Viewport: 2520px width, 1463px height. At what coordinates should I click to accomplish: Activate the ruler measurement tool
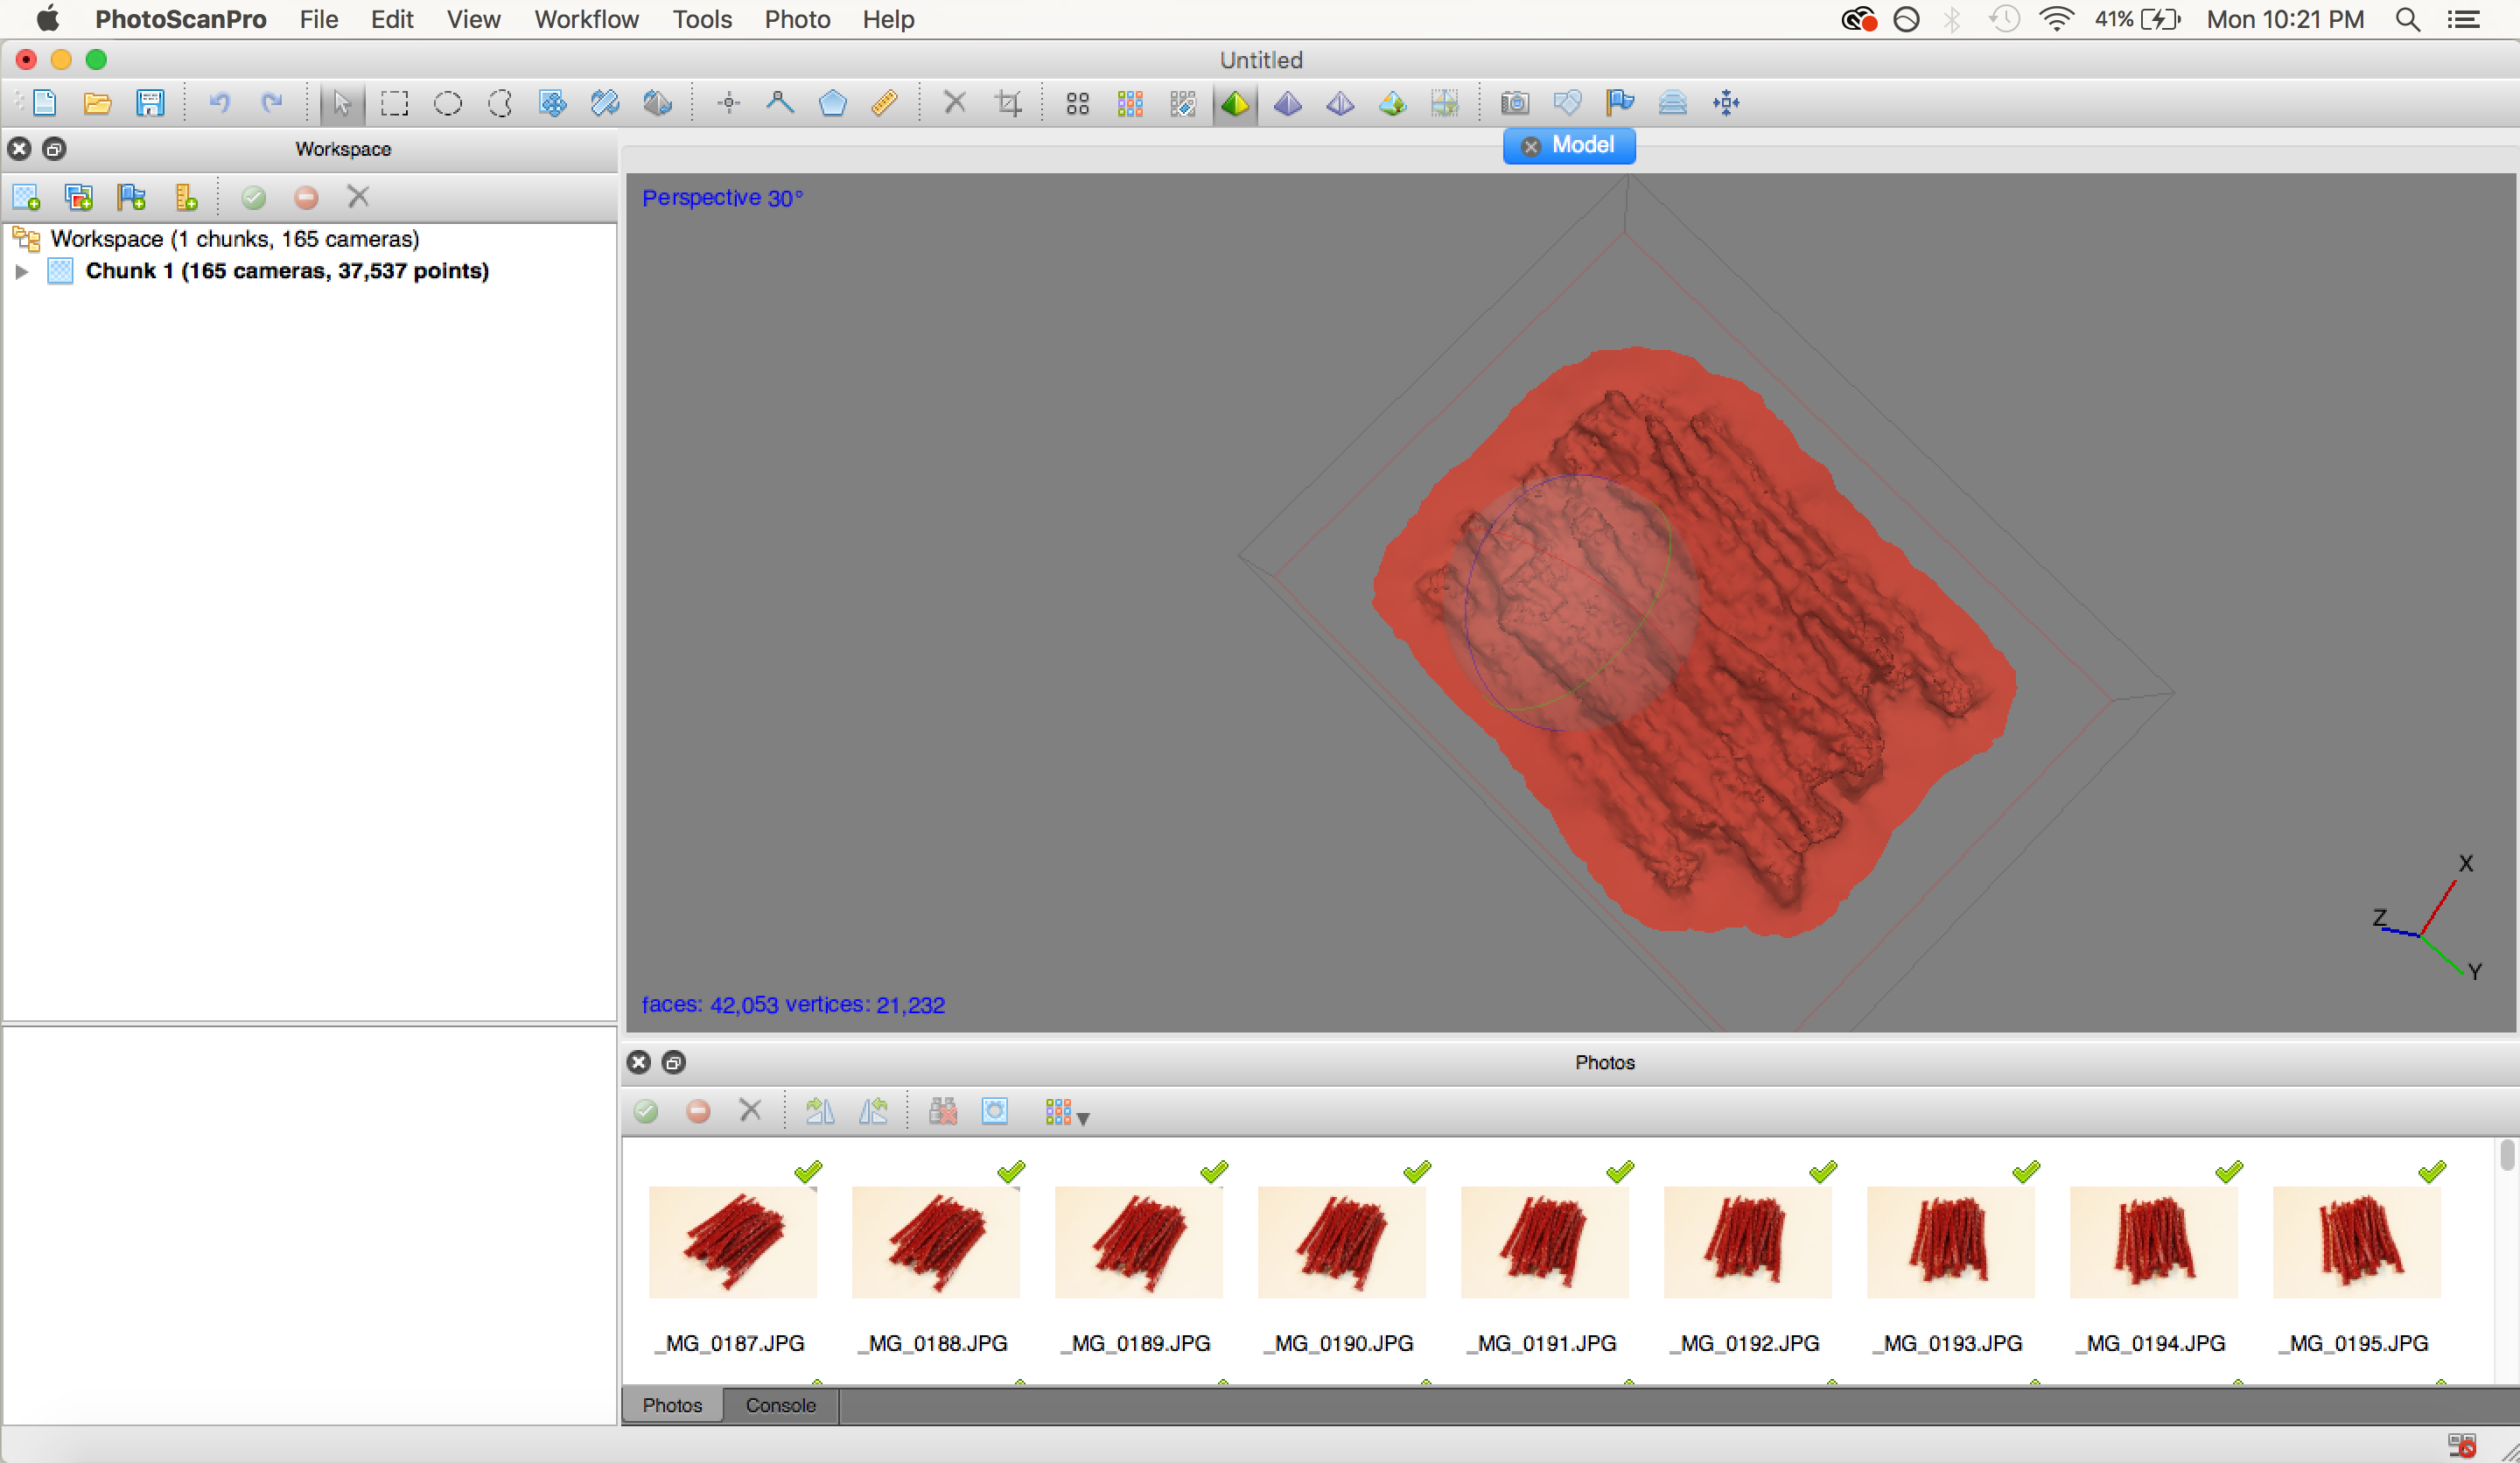[884, 103]
